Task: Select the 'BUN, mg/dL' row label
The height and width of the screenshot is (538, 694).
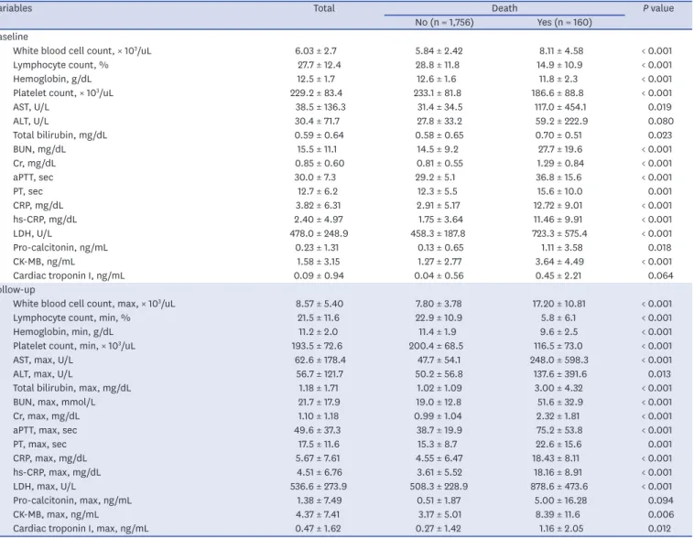Action: [x=39, y=149]
